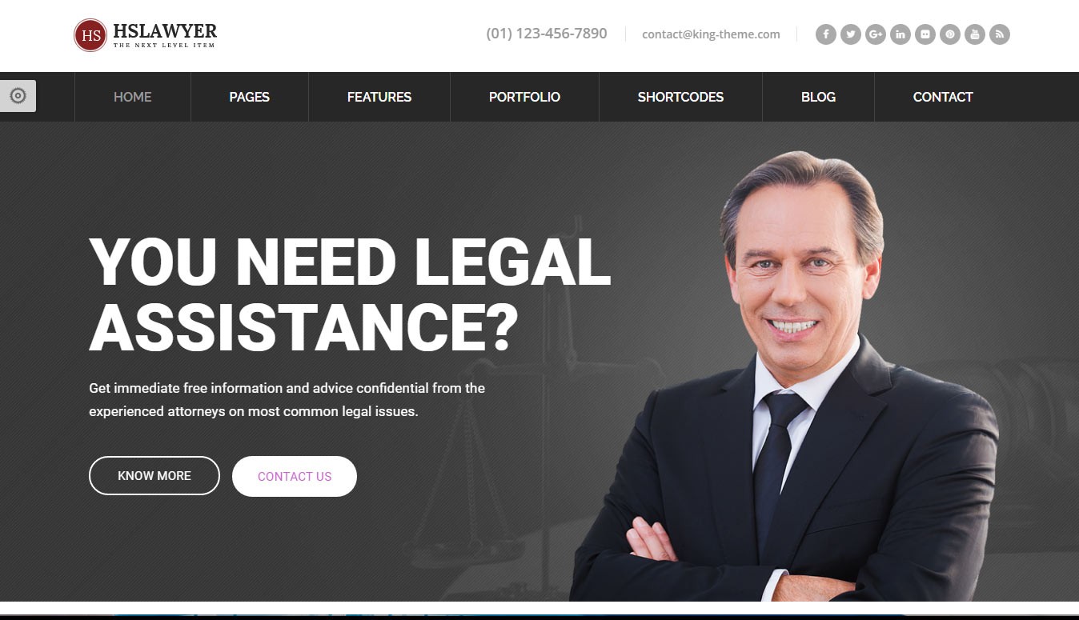Open the settings gear panel tab

[18, 96]
